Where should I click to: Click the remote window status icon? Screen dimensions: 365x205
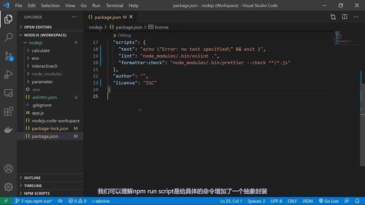click(x=6, y=201)
